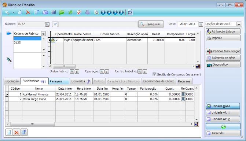Delete record with red X toolbar icon
Image resolution: width=246 pixels, height=141 pixels.
pyautogui.click(x=28, y=12)
